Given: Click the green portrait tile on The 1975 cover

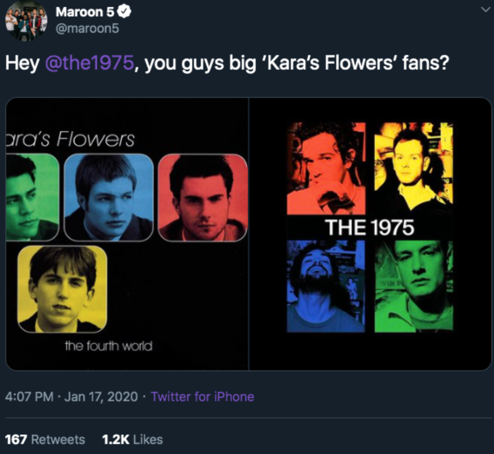Looking at the screenshot, I should tap(414, 286).
